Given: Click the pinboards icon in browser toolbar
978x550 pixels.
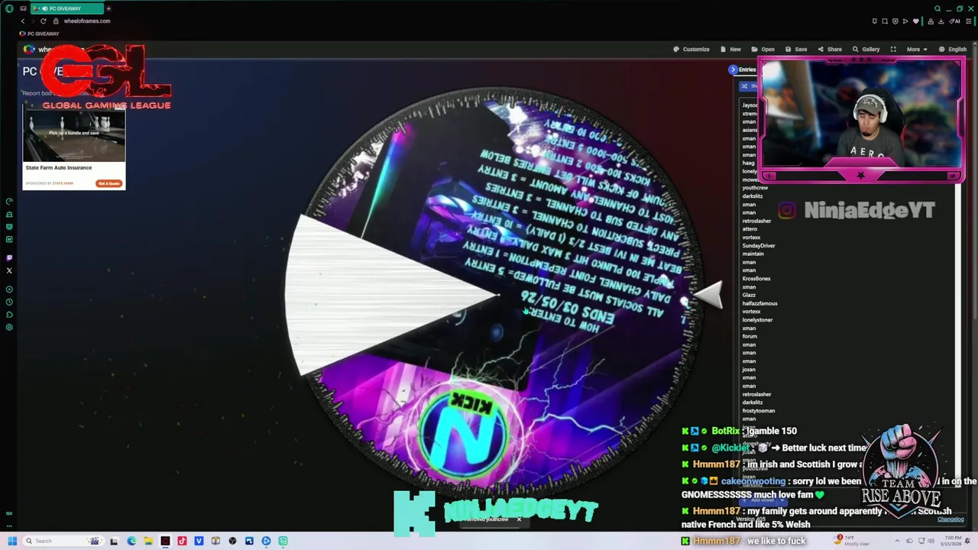Looking at the screenshot, I should pos(874,21).
